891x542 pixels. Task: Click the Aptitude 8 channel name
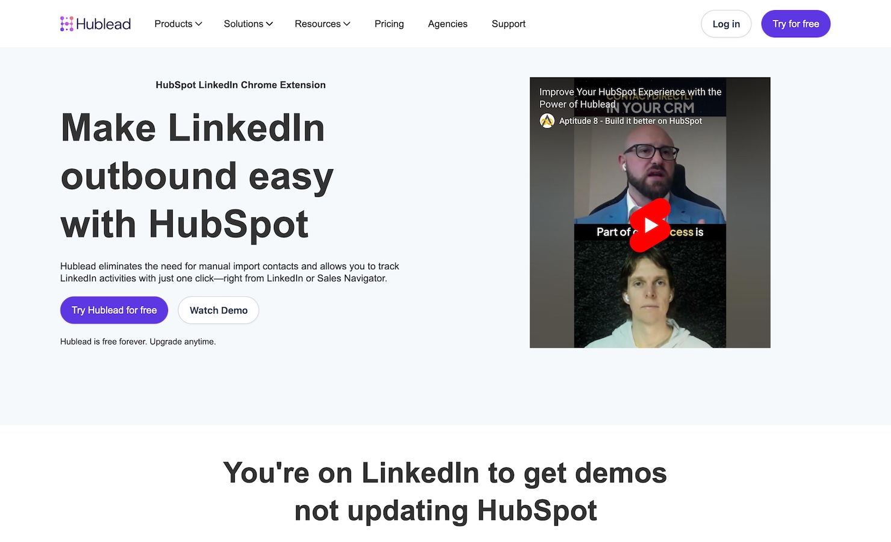[630, 121]
